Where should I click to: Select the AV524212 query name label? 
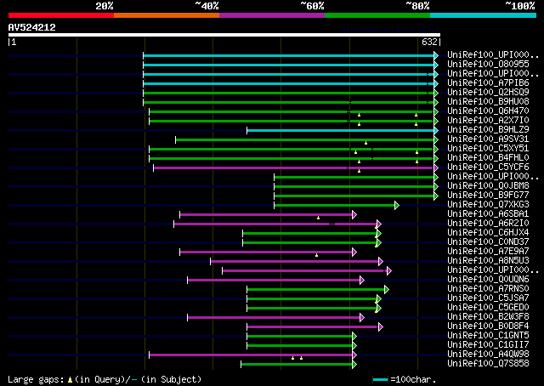coord(32,27)
